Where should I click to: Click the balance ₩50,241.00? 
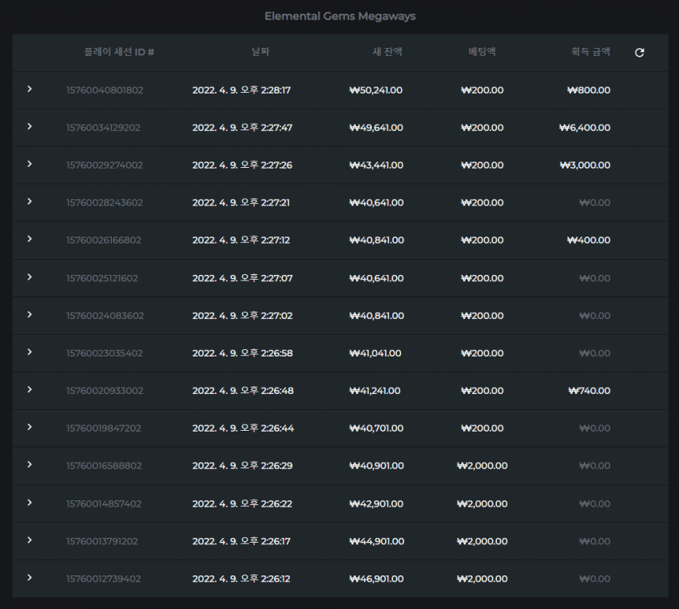click(376, 90)
